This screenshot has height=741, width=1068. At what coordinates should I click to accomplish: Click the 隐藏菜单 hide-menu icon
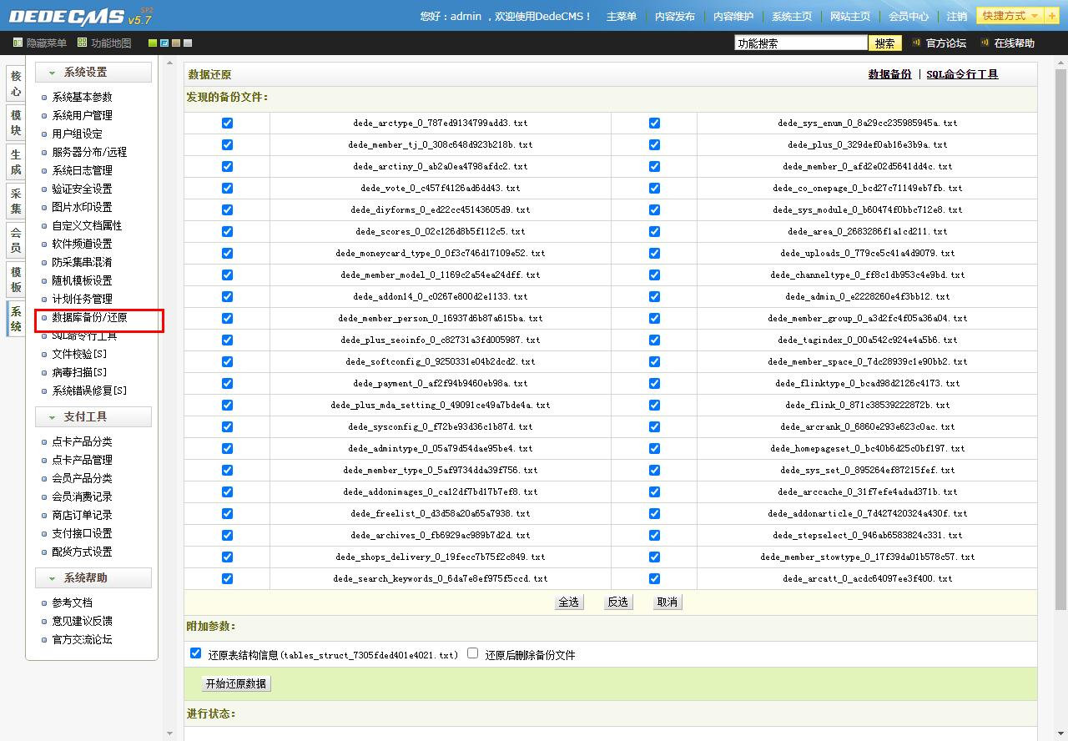[x=18, y=43]
